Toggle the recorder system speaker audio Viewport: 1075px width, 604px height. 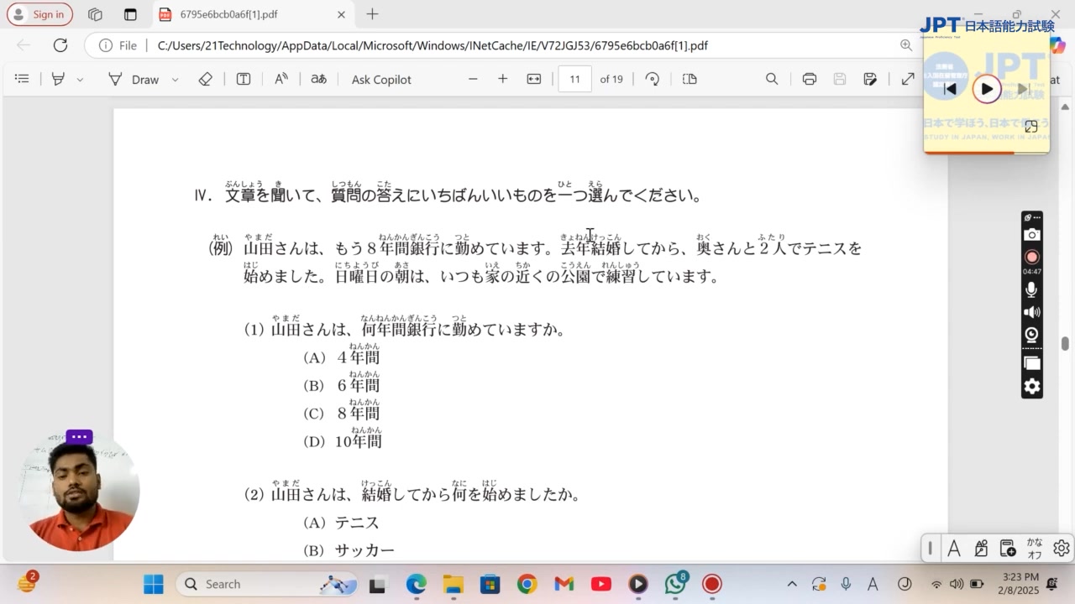click(x=1032, y=312)
